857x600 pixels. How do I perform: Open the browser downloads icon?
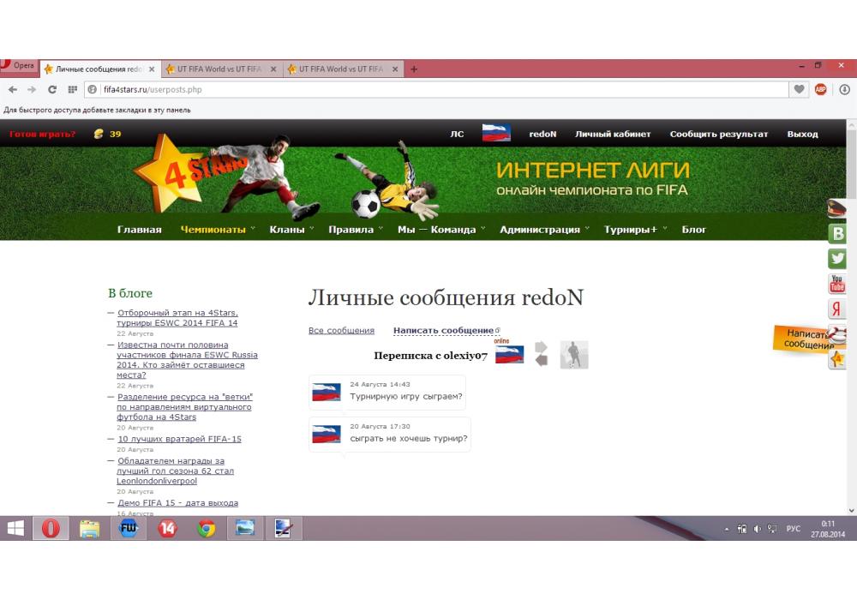pyautogui.click(x=844, y=89)
